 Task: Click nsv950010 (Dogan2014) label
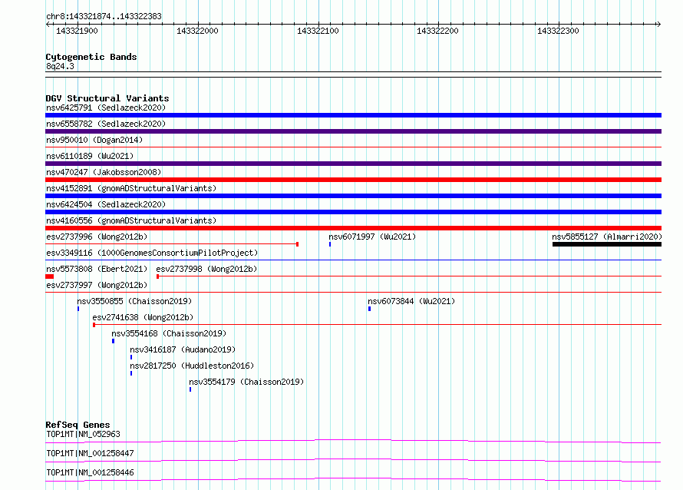coord(94,140)
